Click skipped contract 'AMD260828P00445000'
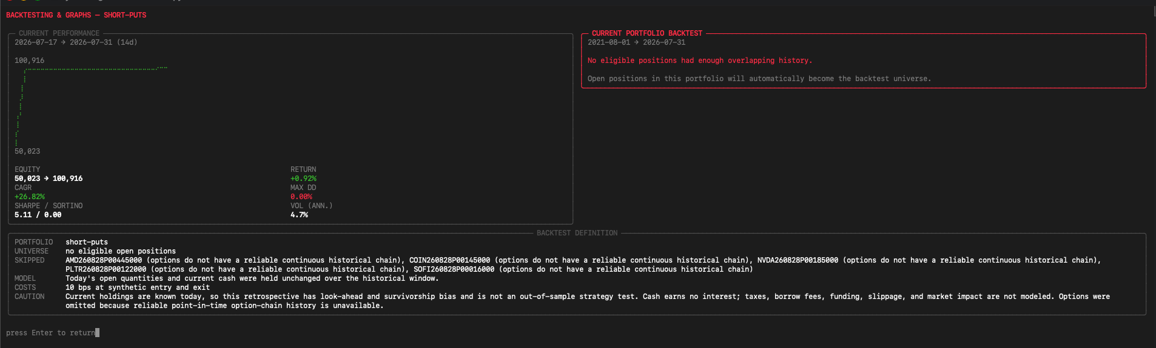 [104, 260]
